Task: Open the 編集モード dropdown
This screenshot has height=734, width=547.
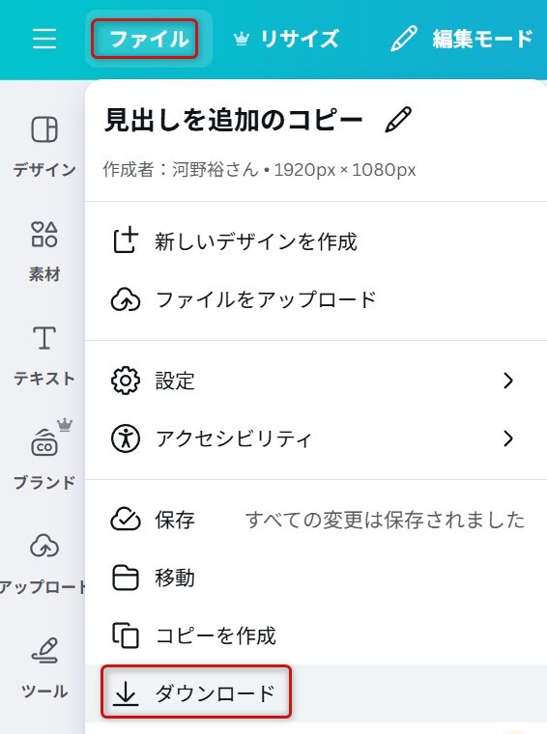Action: tap(462, 39)
